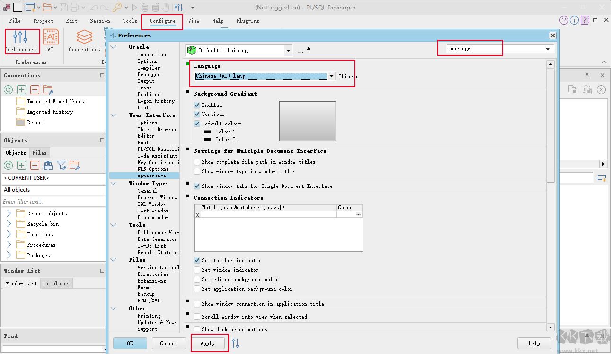Screen dimensions: 611x354
Task: Disable the Background Gradient Enabled checkbox
Action: pos(197,105)
